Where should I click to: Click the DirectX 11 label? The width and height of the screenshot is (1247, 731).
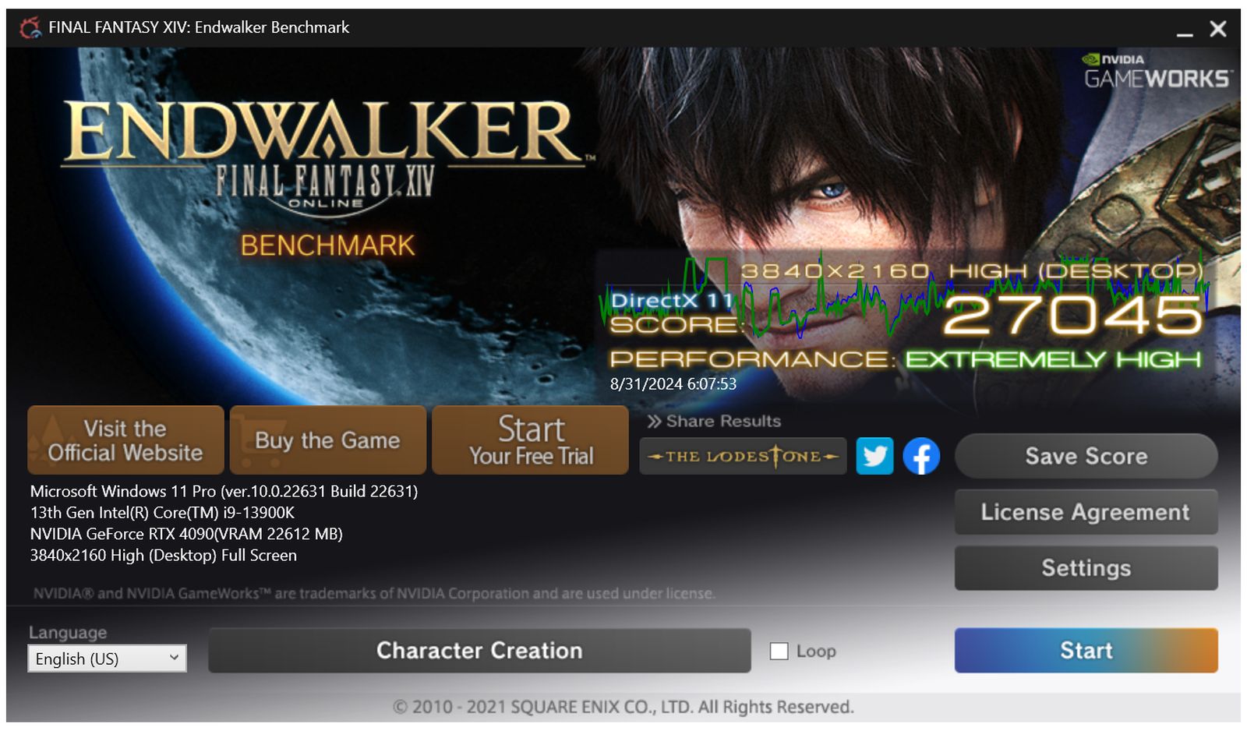[672, 300]
